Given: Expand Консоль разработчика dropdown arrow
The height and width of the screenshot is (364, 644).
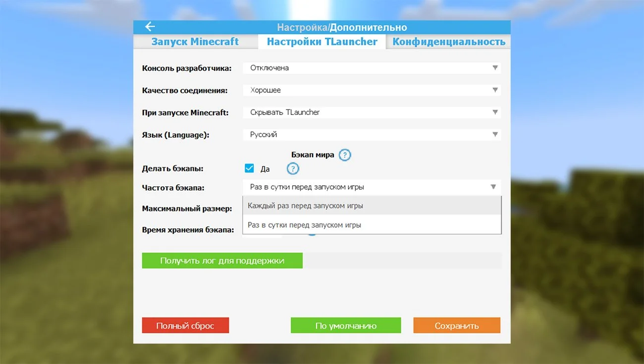Looking at the screenshot, I should point(494,68).
